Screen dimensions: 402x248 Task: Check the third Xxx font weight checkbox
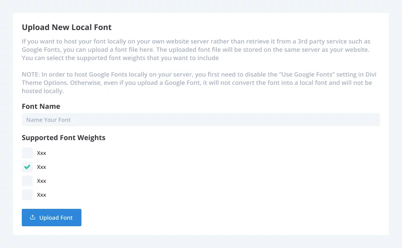[27, 181]
